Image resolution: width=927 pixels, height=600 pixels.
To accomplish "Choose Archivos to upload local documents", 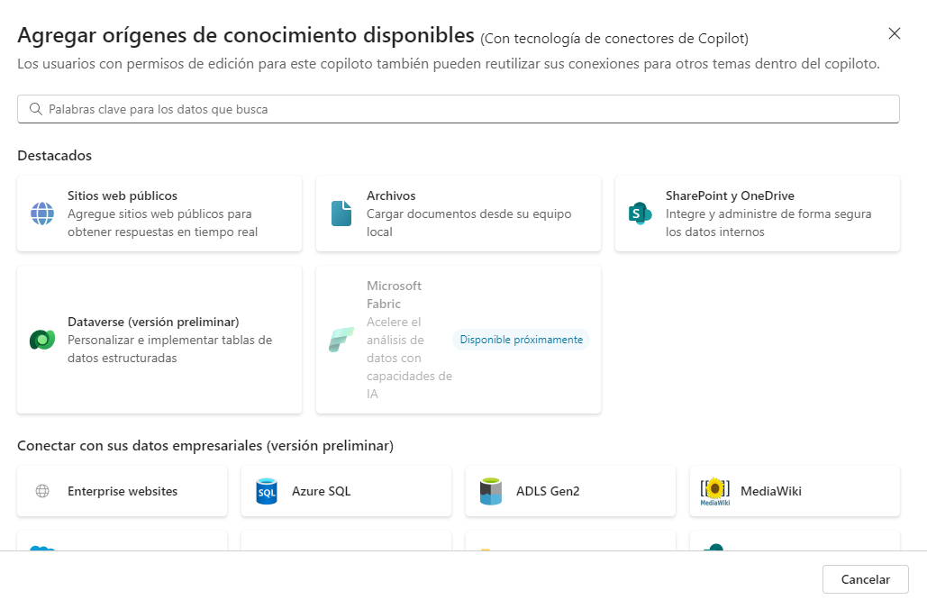I will tap(459, 214).
